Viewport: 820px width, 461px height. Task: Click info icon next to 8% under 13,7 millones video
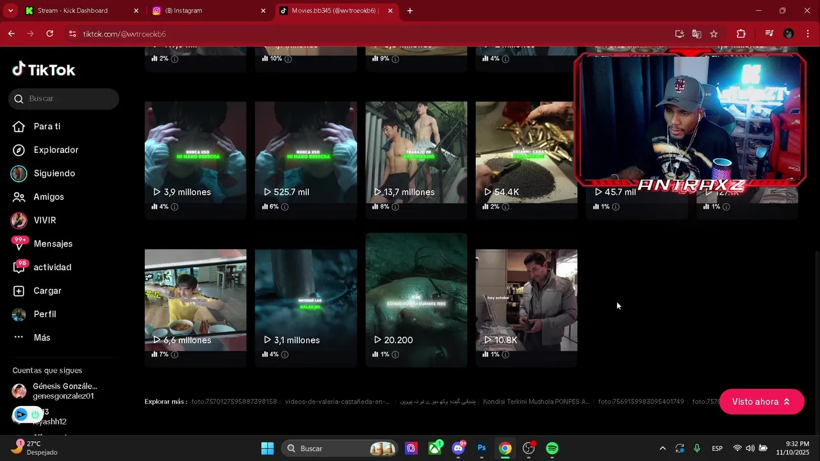pos(395,207)
